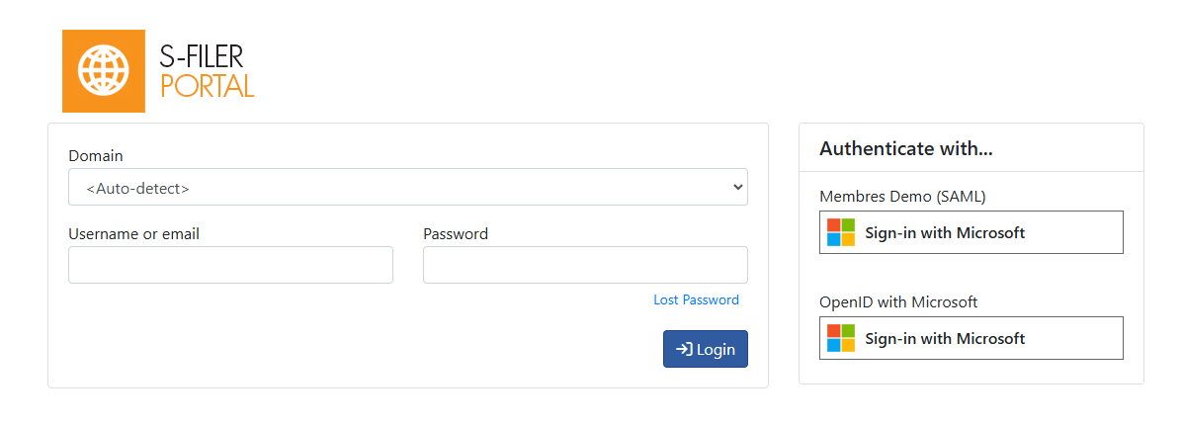Submit with the blue Login button

(706, 349)
